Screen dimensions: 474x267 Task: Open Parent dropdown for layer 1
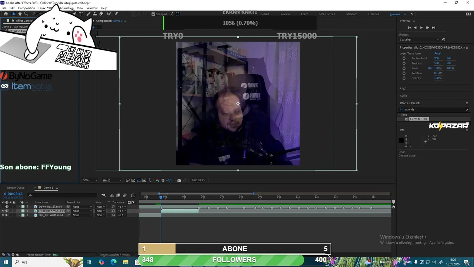point(82,207)
